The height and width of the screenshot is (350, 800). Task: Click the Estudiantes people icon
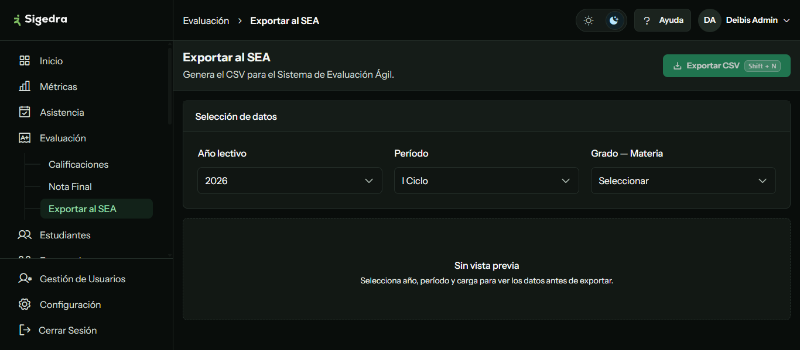point(25,235)
